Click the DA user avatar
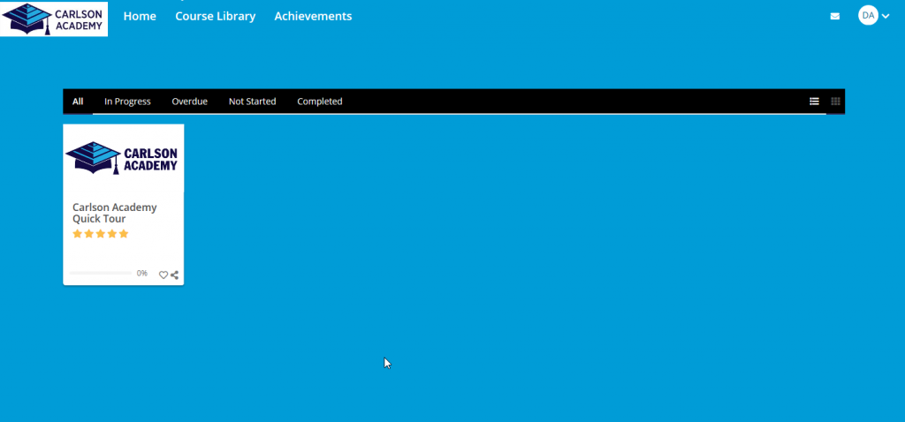This screenshot has height=422, width=905. (868, 16)
